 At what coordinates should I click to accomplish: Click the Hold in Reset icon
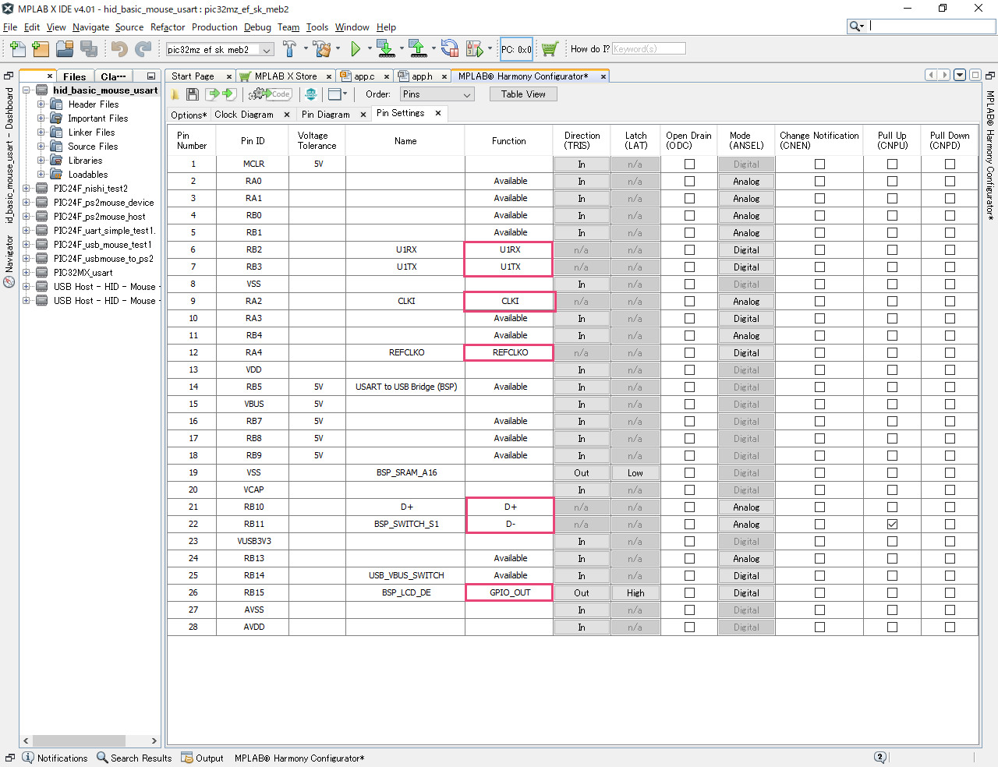(449, 49)
